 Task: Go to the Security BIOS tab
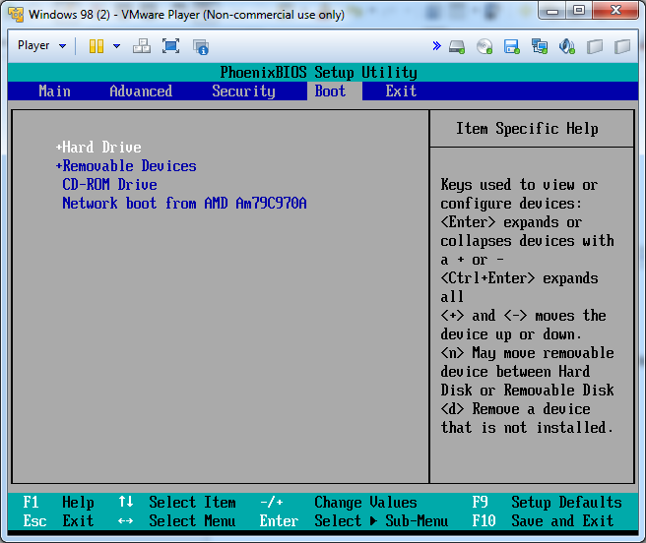click(x=243, y=91)
